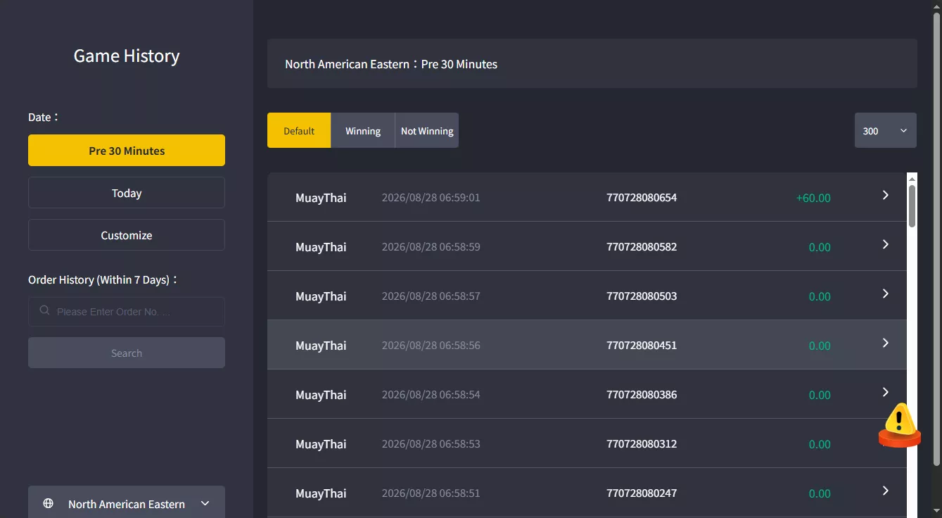Click MuayThai label in the 06:58:57 row
This screenshot has height=518, width=942.
coord(321,296)
